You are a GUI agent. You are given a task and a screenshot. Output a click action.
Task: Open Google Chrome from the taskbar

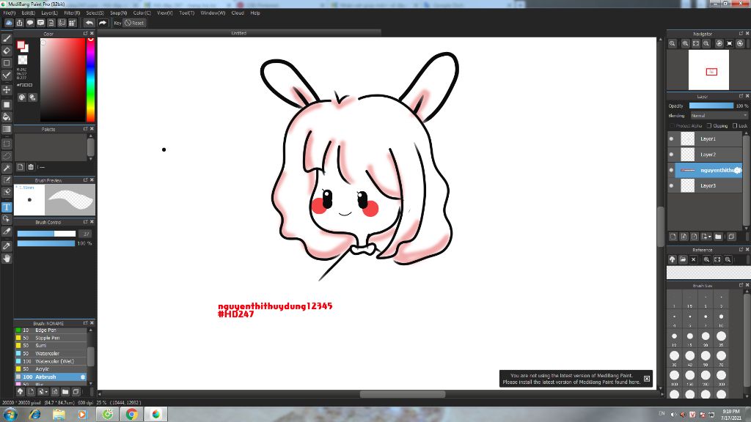[132, 415]
